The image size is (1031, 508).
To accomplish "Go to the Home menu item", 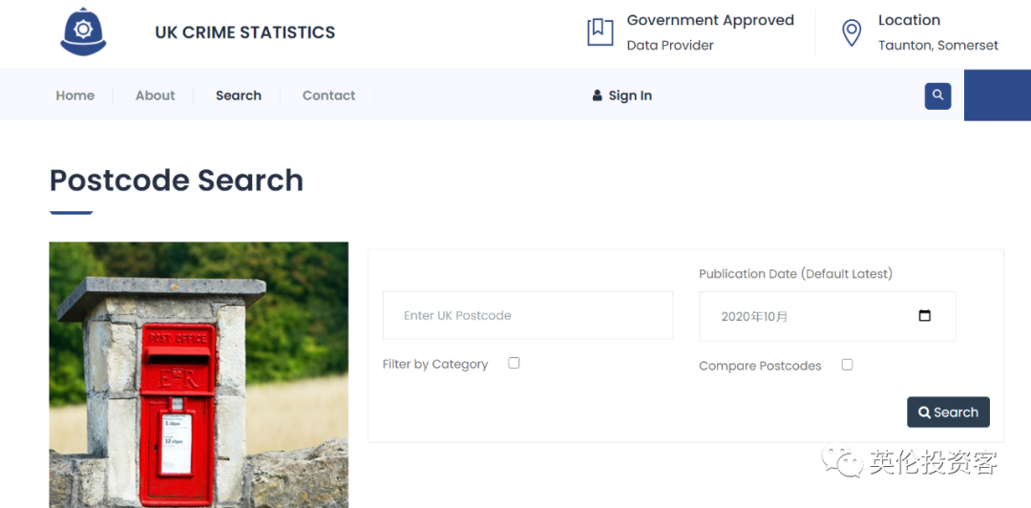I will tap(74, 95).
